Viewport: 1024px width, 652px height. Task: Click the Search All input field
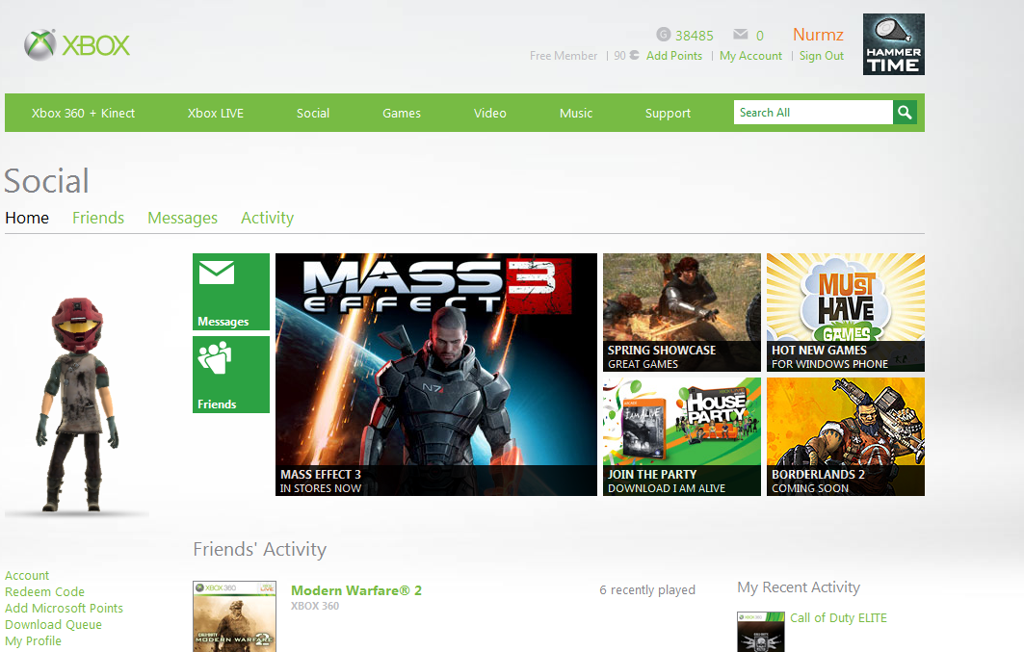pyautogui.click(x=813, y=113)
